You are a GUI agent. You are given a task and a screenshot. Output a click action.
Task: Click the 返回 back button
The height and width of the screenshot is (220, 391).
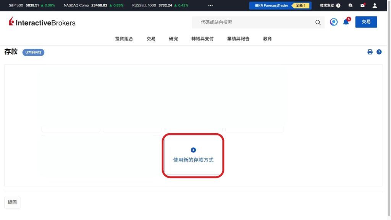[x=12, y=202]
